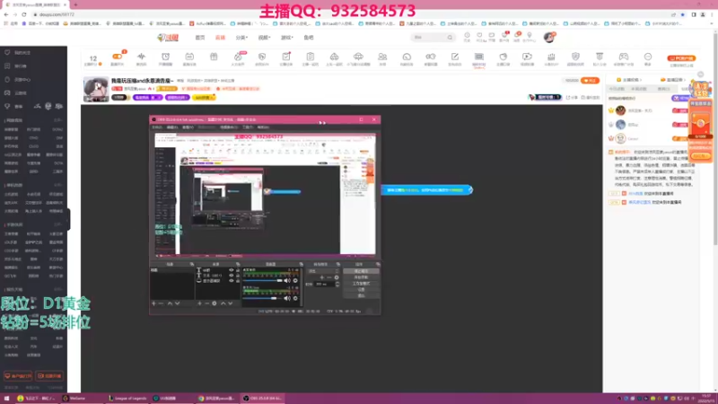Click OBS start recording button
This screenshot has width=718, height=404.
pos(361,277)
